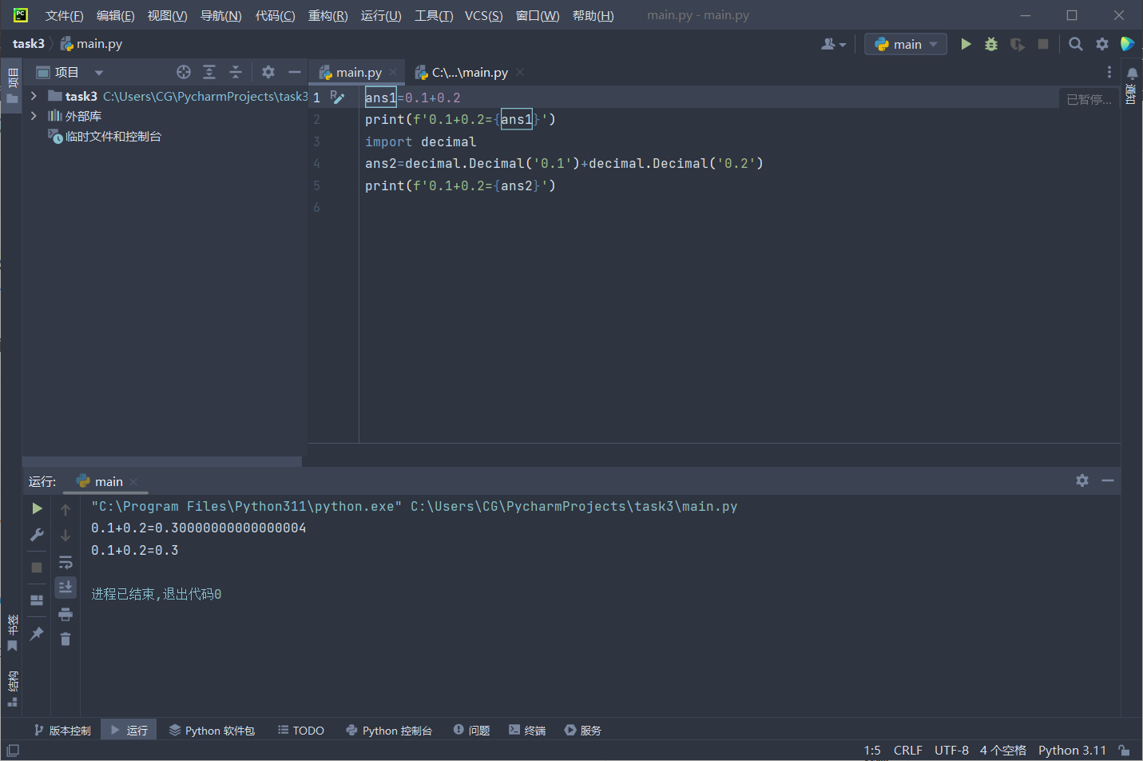Open the 终端 terminal tab
This screenshot has width=1143, height=761.
pos(527,730)
